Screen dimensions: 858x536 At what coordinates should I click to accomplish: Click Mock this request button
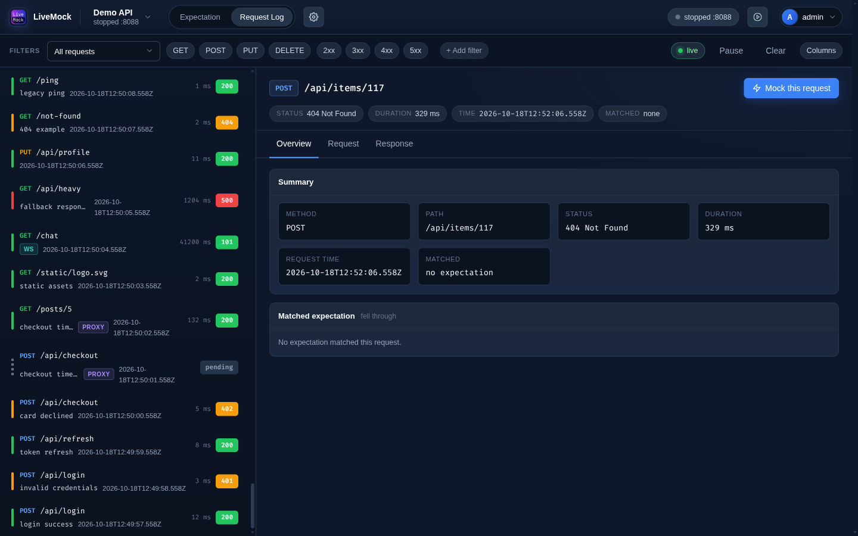791,88
